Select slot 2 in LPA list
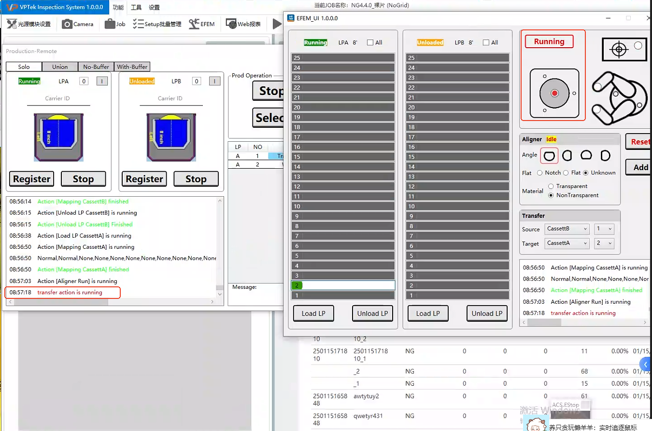This screenshot has width=652, height=431. tap(343, 285)
